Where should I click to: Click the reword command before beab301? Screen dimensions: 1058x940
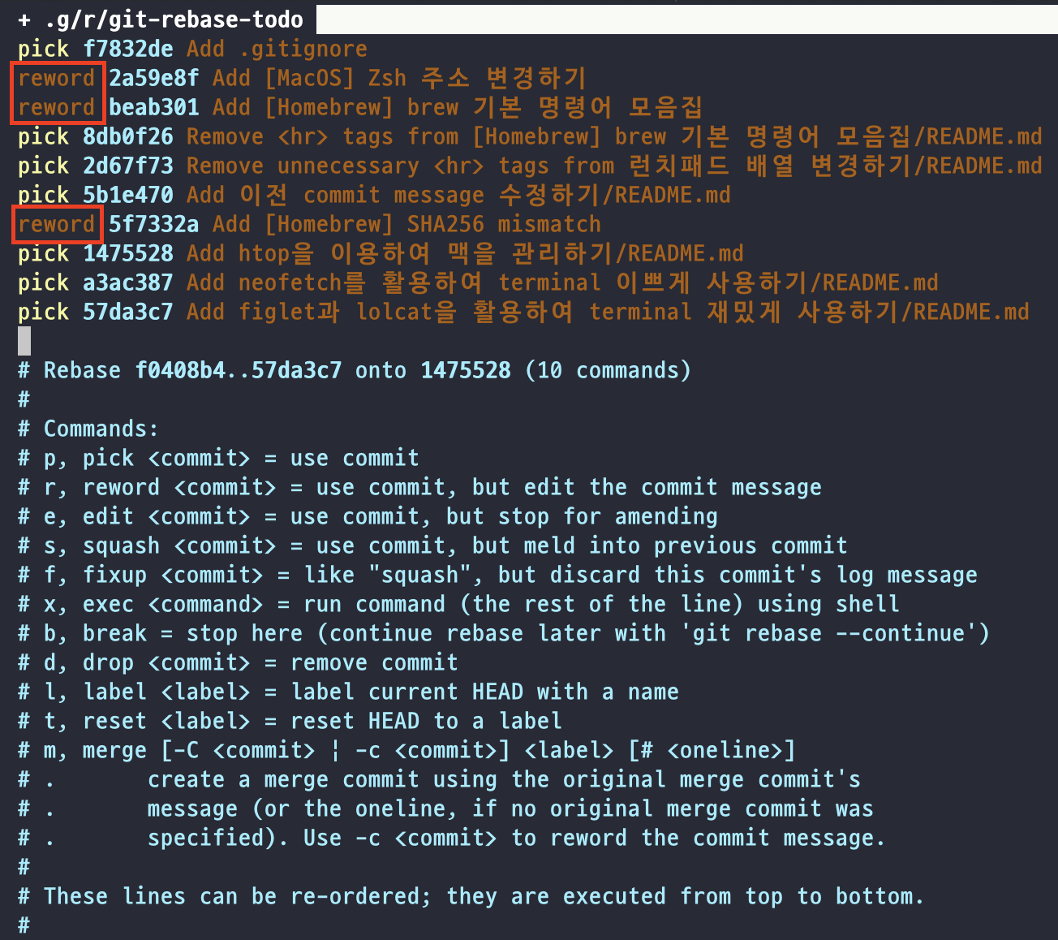point(57,107)
